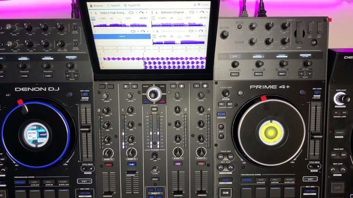
Task: Tap deck 2's beat jump arrow icon
Action: click(x=201, y=12)
